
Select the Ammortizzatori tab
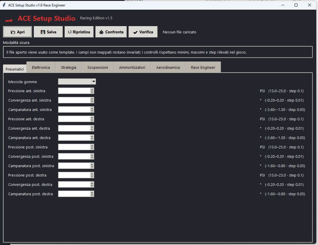[x=132, y=67]
